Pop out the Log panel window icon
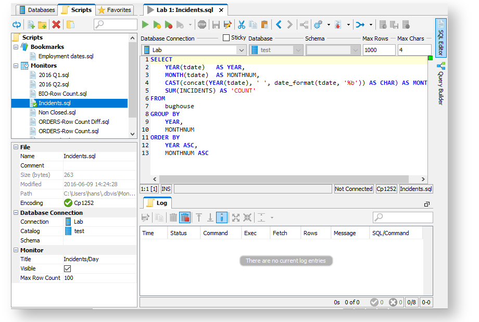 (427, 204)
